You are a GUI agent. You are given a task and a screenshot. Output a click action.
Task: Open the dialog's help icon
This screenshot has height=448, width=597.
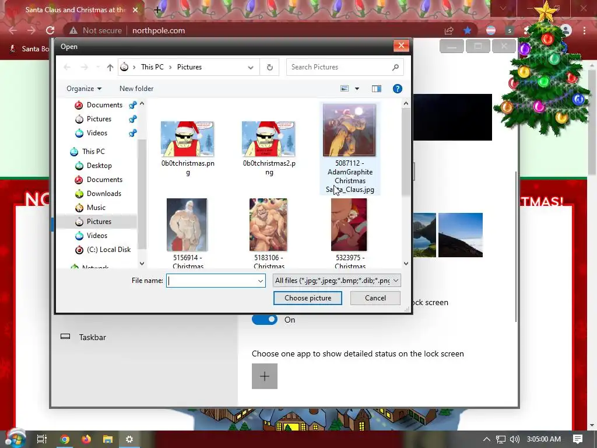coord(397,89)
